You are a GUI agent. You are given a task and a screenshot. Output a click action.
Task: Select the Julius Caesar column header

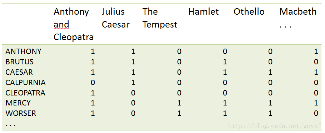115,18
